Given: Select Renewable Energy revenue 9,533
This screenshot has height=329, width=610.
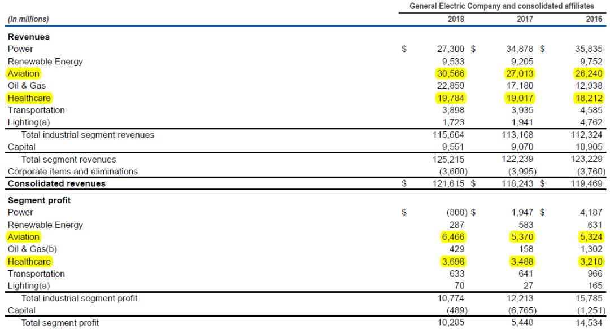Looking at the screenshot, I should coord(453,62).
